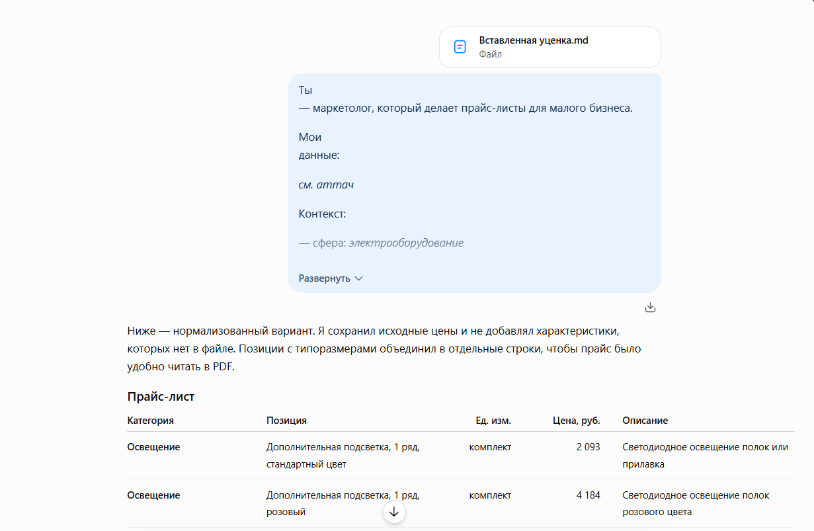Click the reply paragraph starting with Ниже
Viewport: 814px width, 531px height.
click(x=384, y=348)
